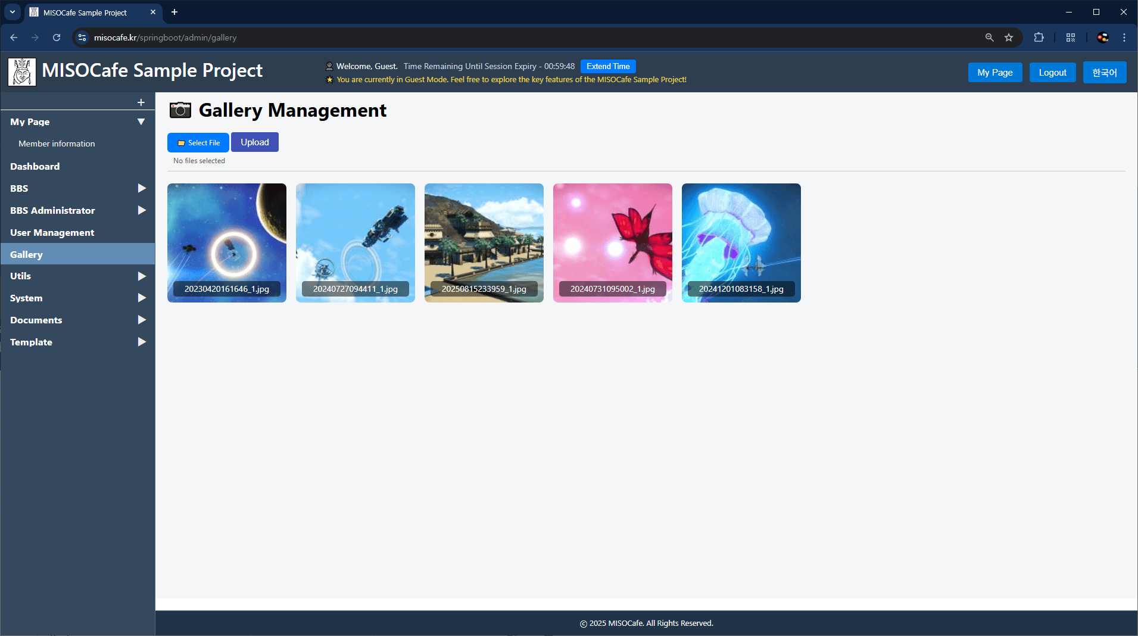This screenshot has width=1138, height=636.
Task: Click the star icon before the guest message
Action: pyautogui.click(x=329, y=79)
